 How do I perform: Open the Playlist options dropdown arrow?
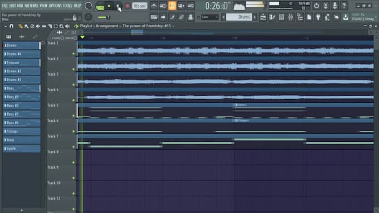coord(6,26)
